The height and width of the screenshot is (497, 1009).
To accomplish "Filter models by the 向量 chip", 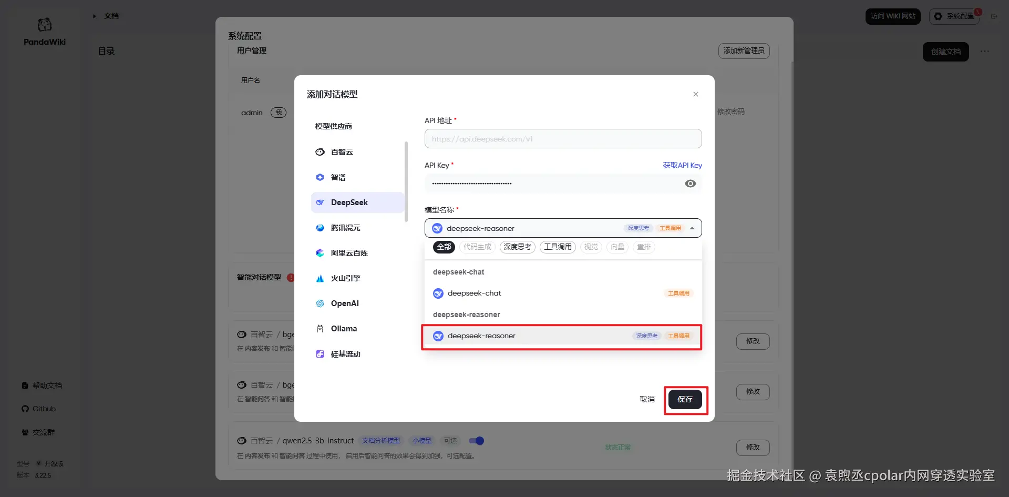I will coord(617,247).
